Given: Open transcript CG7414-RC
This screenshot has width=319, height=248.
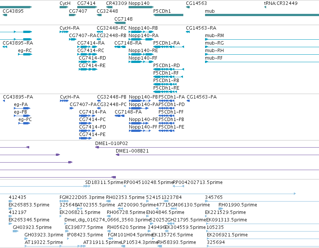Looking at the screenshot, I should tap(87, 54).
